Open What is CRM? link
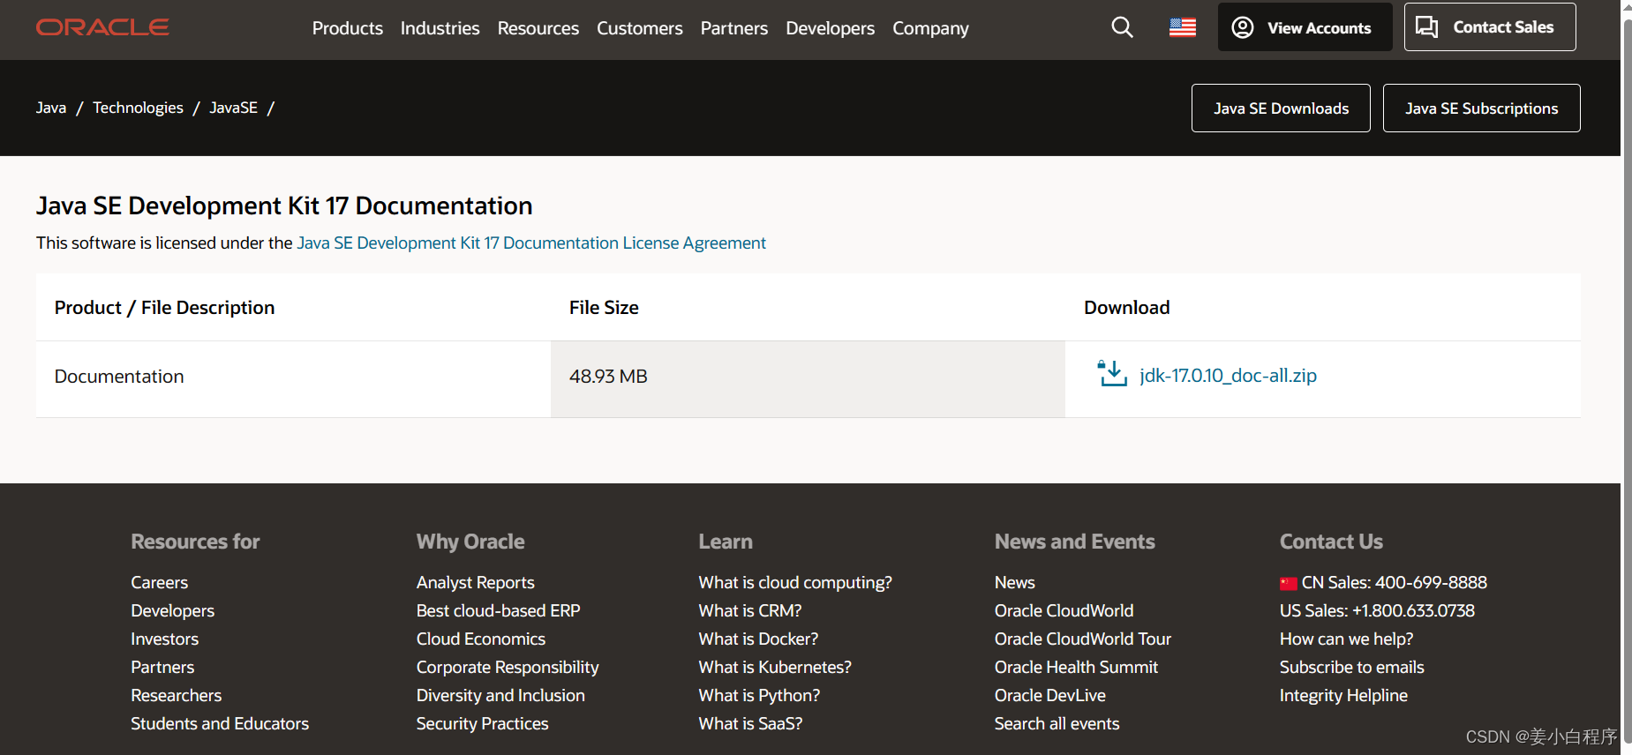This screenshot has width=1632, height=755. [x=750, y=610]
